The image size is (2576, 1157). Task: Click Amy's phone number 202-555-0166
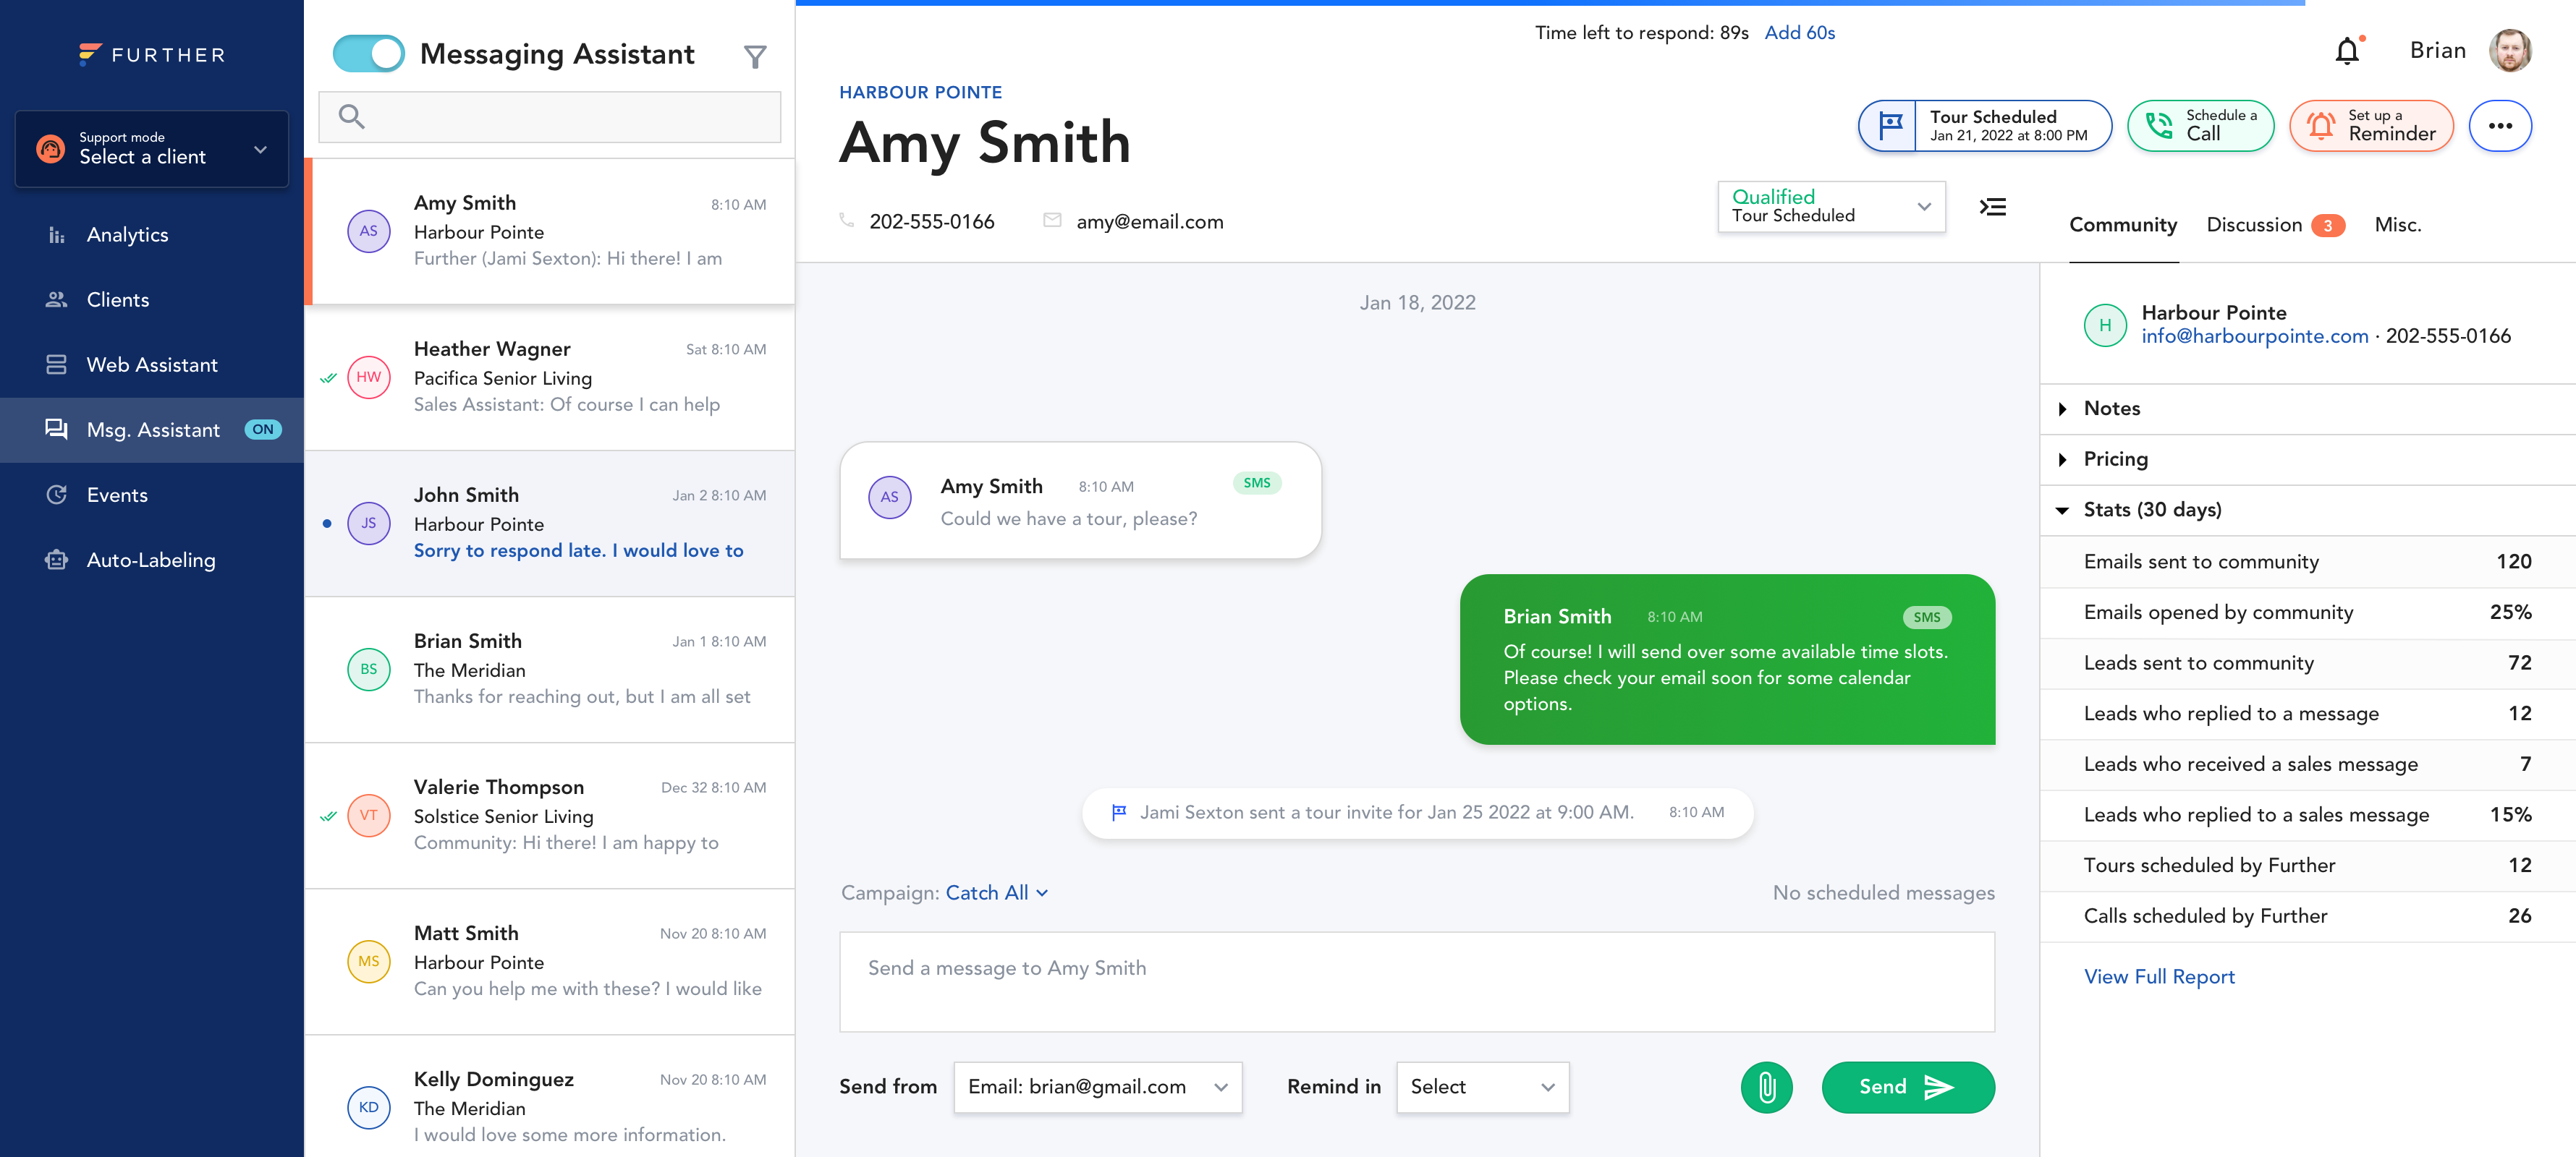pos(931,222)
